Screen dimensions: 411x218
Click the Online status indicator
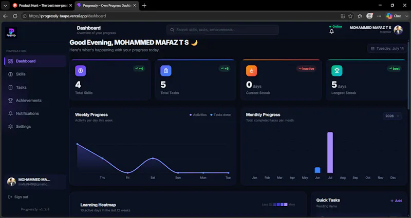point(335,27)
